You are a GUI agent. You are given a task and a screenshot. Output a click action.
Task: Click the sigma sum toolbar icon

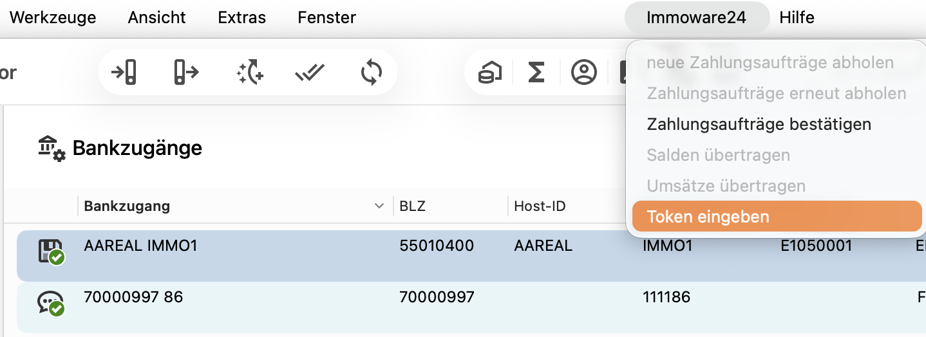[536, 73]
